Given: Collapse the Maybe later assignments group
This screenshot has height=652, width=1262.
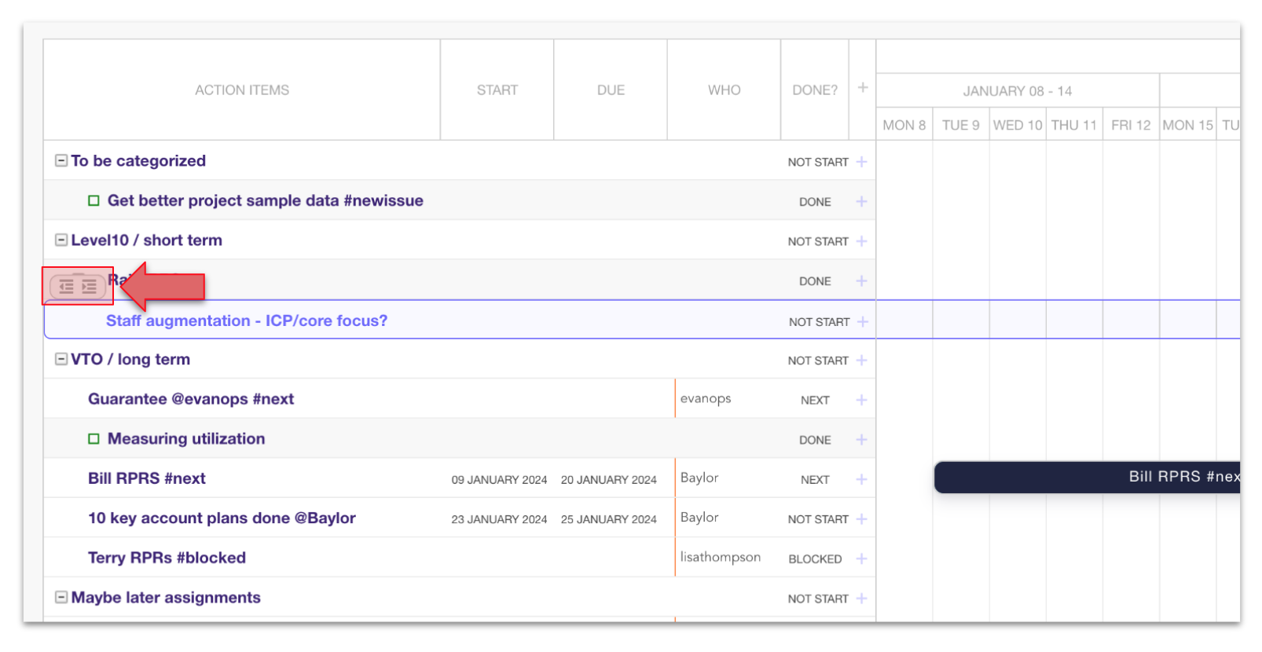Looking at the screenshot, I should [x=61, y=597].
